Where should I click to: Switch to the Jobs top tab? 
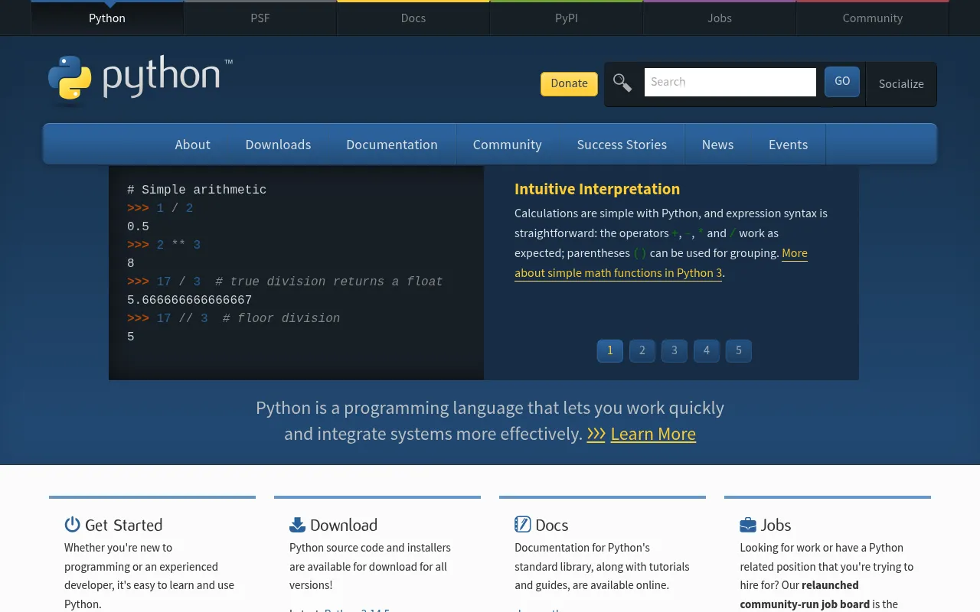pyautogui.click(x=720, y=18)
